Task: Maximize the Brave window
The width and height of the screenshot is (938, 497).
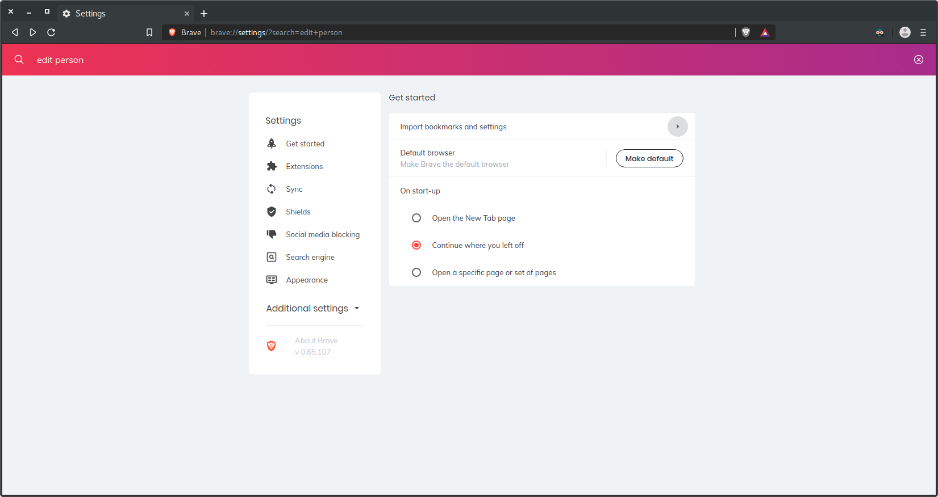Action: click(47, 11)
